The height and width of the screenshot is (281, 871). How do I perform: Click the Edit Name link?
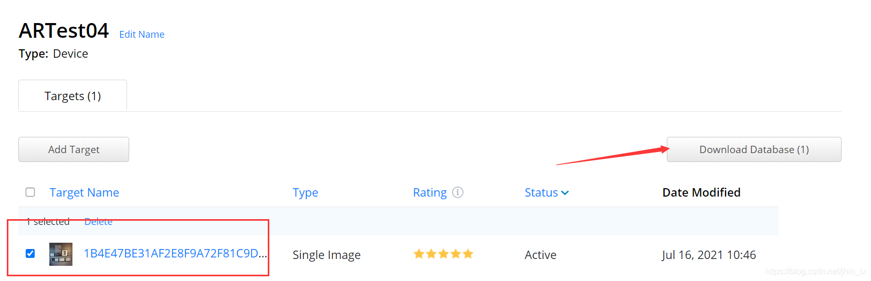click(x=142, y=35)
